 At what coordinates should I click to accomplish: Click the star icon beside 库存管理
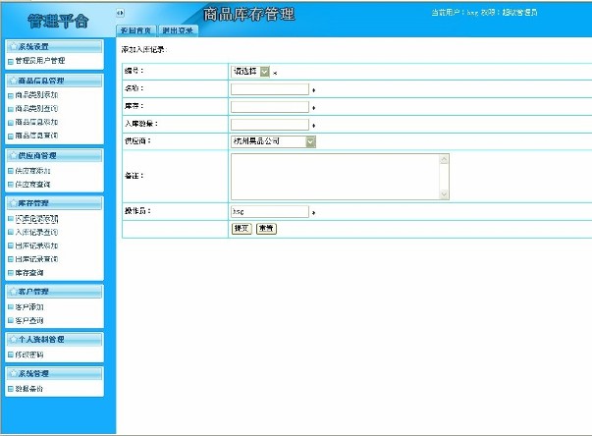[x=14, y=203]
